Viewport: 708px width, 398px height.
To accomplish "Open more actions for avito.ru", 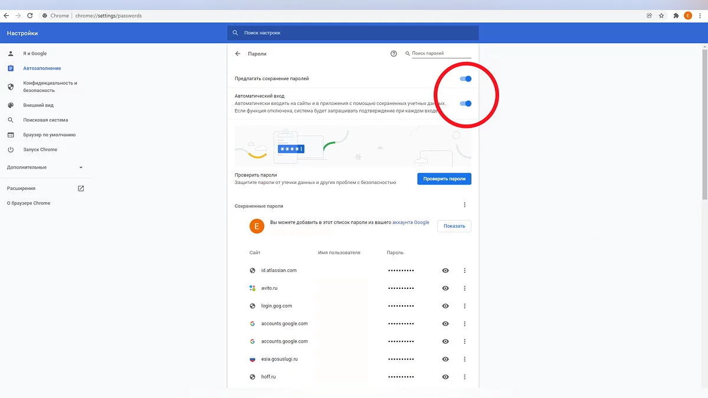I will pyautogui.click(x=465, y=288).
